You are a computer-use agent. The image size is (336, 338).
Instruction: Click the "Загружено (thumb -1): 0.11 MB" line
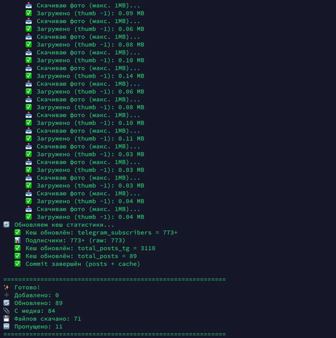[90, 139]
